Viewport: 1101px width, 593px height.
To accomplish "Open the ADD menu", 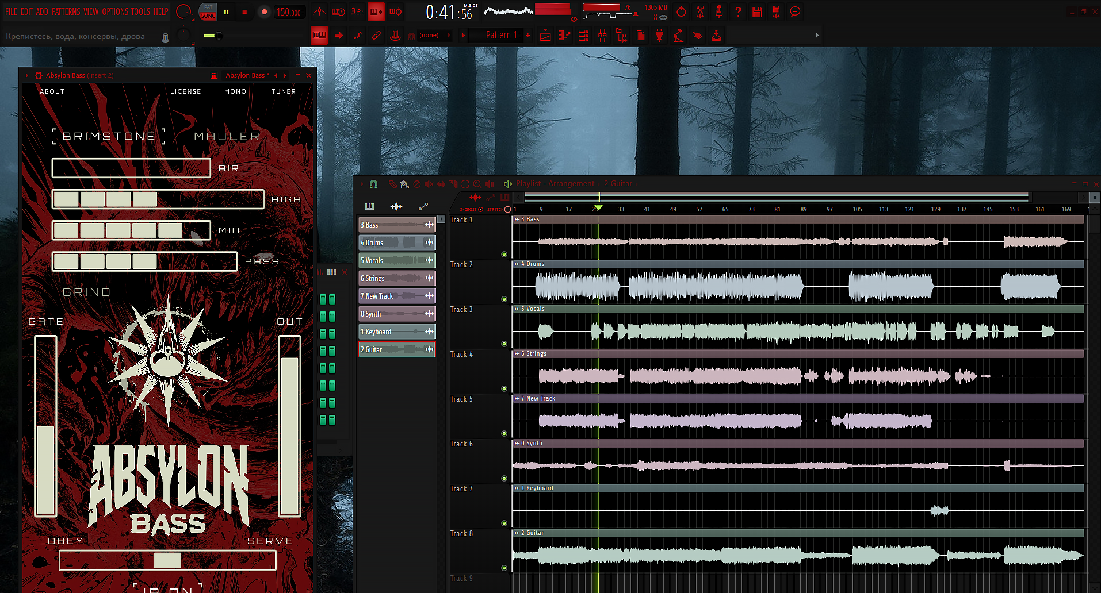I will coord(43,11).
